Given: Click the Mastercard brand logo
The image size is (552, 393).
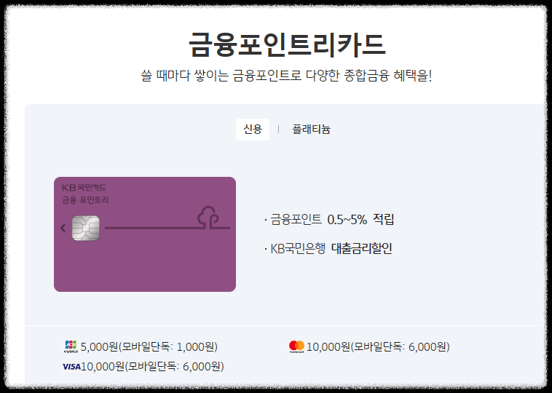Looking at the screenshot, I should (296, 346).
